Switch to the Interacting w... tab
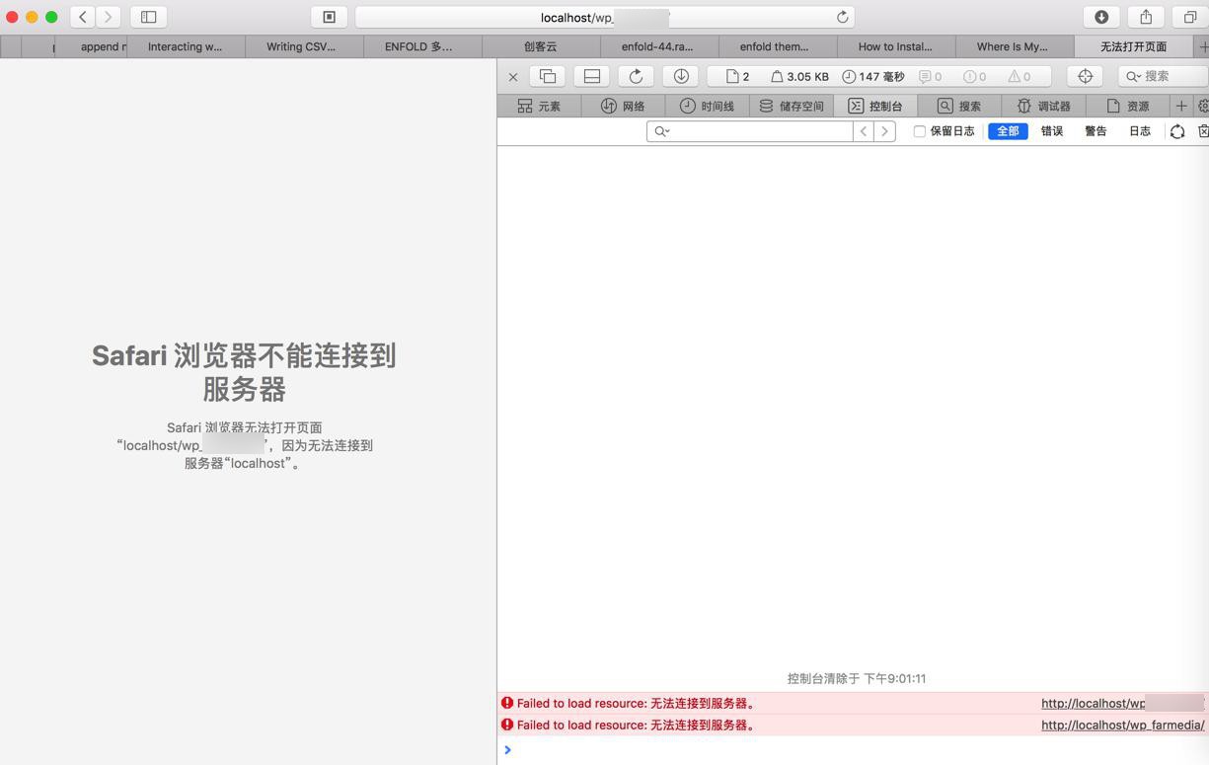Viewport: 1209px width, 765px height. (x=186, y=46)
